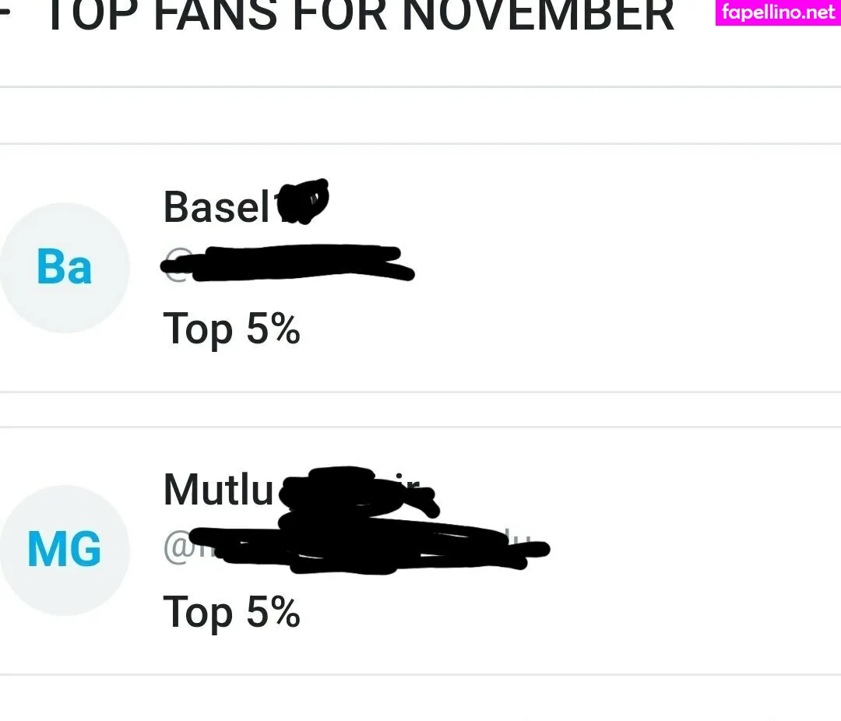Screen dimensions: 841x721
Task: Click the empty strip below the heading
Action: pyautogui.click(x=420, y=115)
